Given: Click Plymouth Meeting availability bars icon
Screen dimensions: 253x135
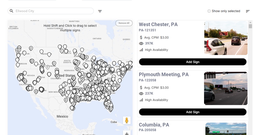Looking at the screenshot, I should pyautogui.click(x=141, y=100).
